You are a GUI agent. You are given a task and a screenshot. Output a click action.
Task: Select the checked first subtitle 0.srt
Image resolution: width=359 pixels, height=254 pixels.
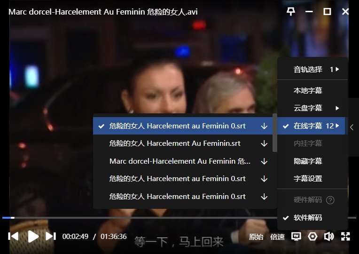click(x=177, y=126)
